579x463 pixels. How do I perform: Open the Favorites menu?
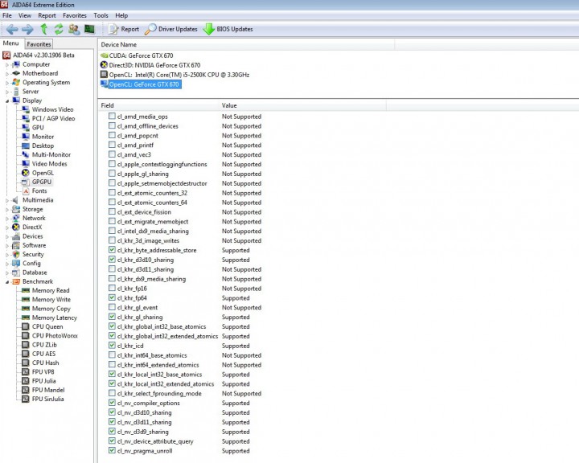tap(75, 15)
